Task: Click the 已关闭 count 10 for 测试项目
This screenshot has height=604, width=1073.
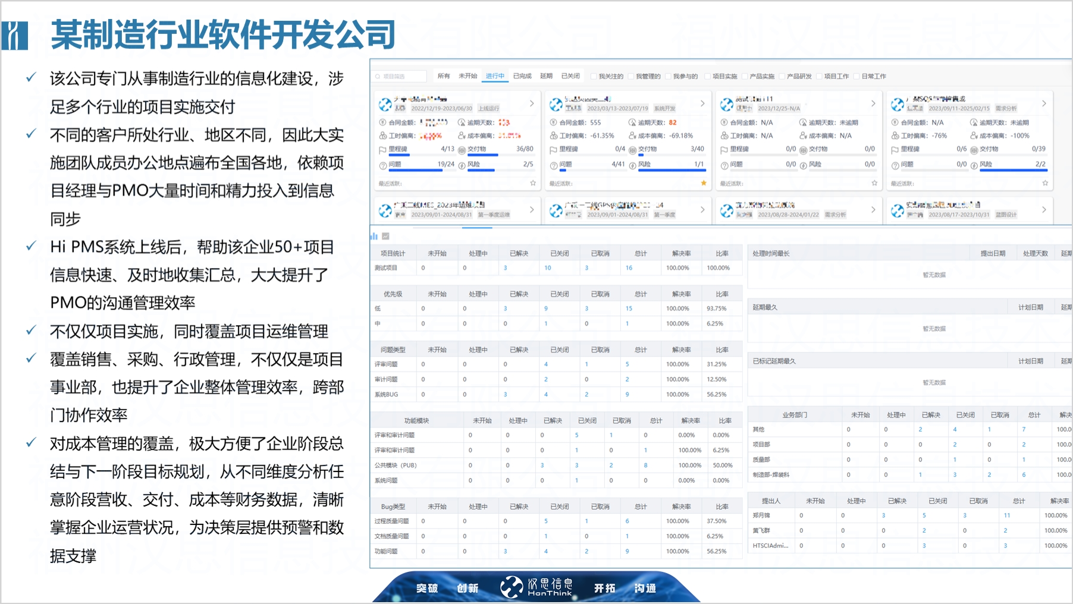Action: [x=547, y=268]
